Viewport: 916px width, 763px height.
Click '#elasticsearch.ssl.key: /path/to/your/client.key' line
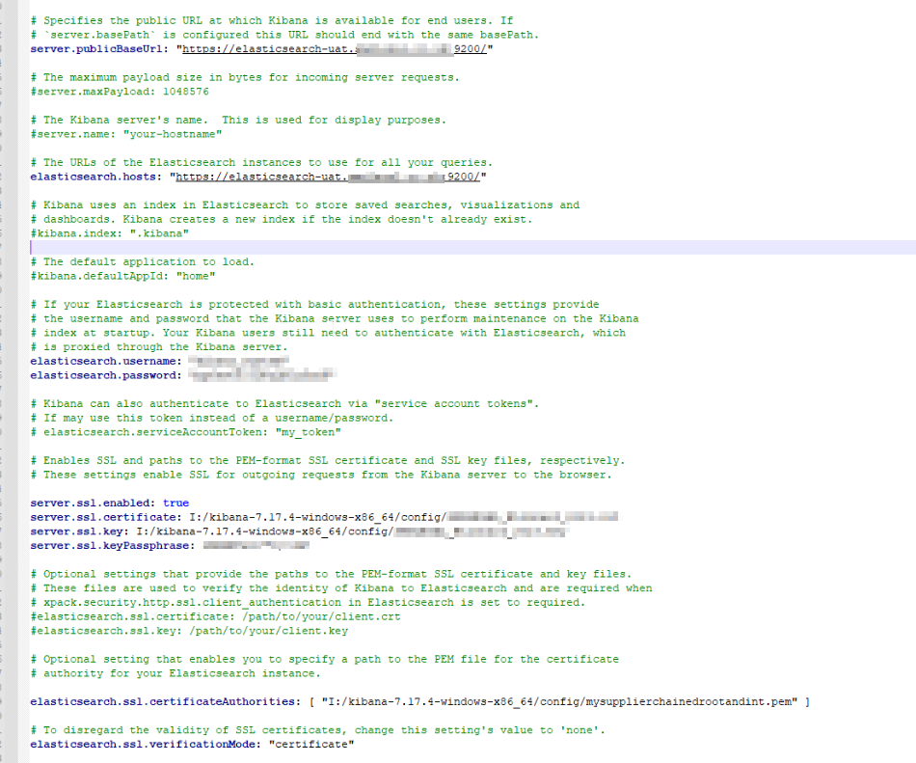[x=189, y=631]
